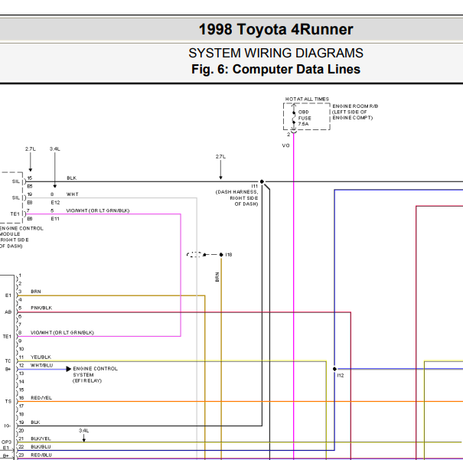The image size is (463, 460).
Task: Click the 'Fig. 6: Computer Data Lines' caption
Action: click(x=276, y=70)
